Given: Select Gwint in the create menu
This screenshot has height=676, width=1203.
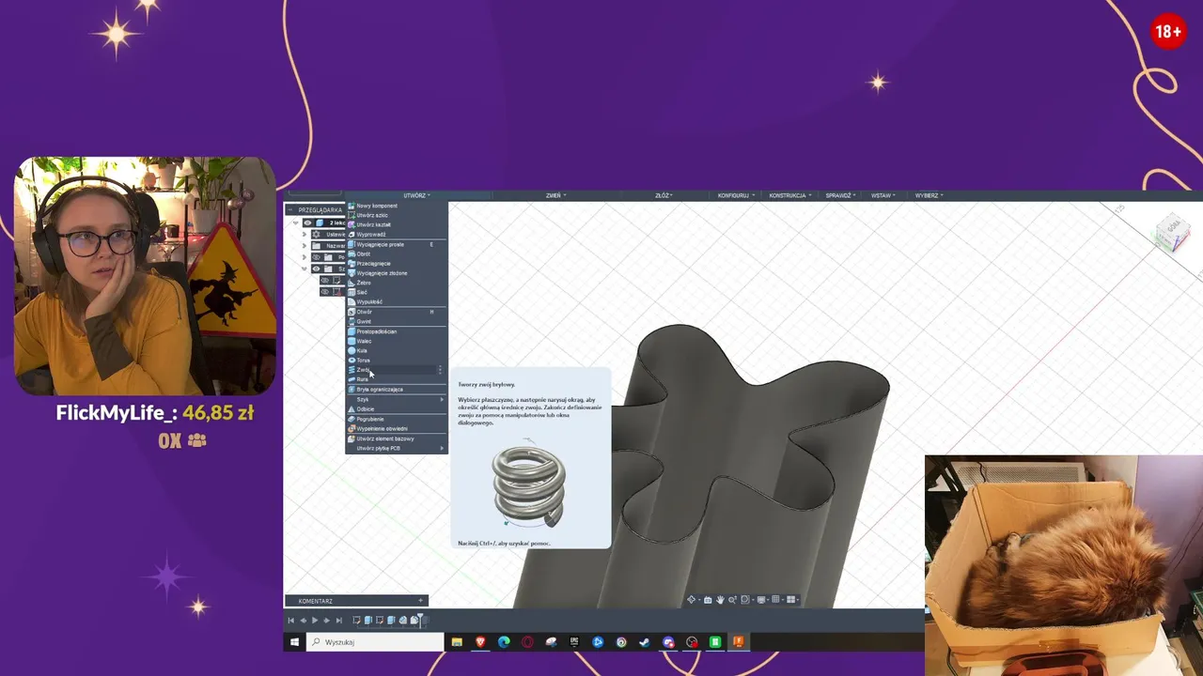Looking at the screenshot, I should click(397, 321).
